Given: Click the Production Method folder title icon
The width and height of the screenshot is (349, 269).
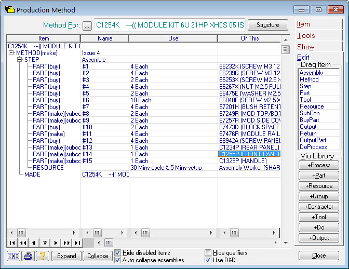Looking at the screenshot, I should click(9, 10).
